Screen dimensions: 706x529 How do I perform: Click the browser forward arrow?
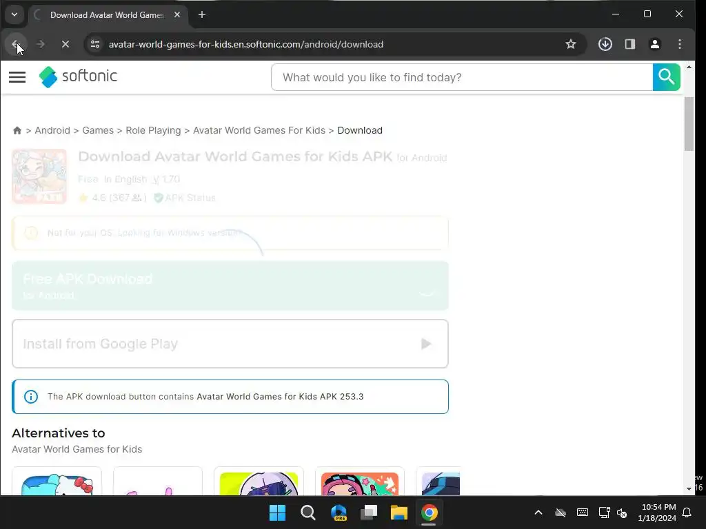pos(41,44)
